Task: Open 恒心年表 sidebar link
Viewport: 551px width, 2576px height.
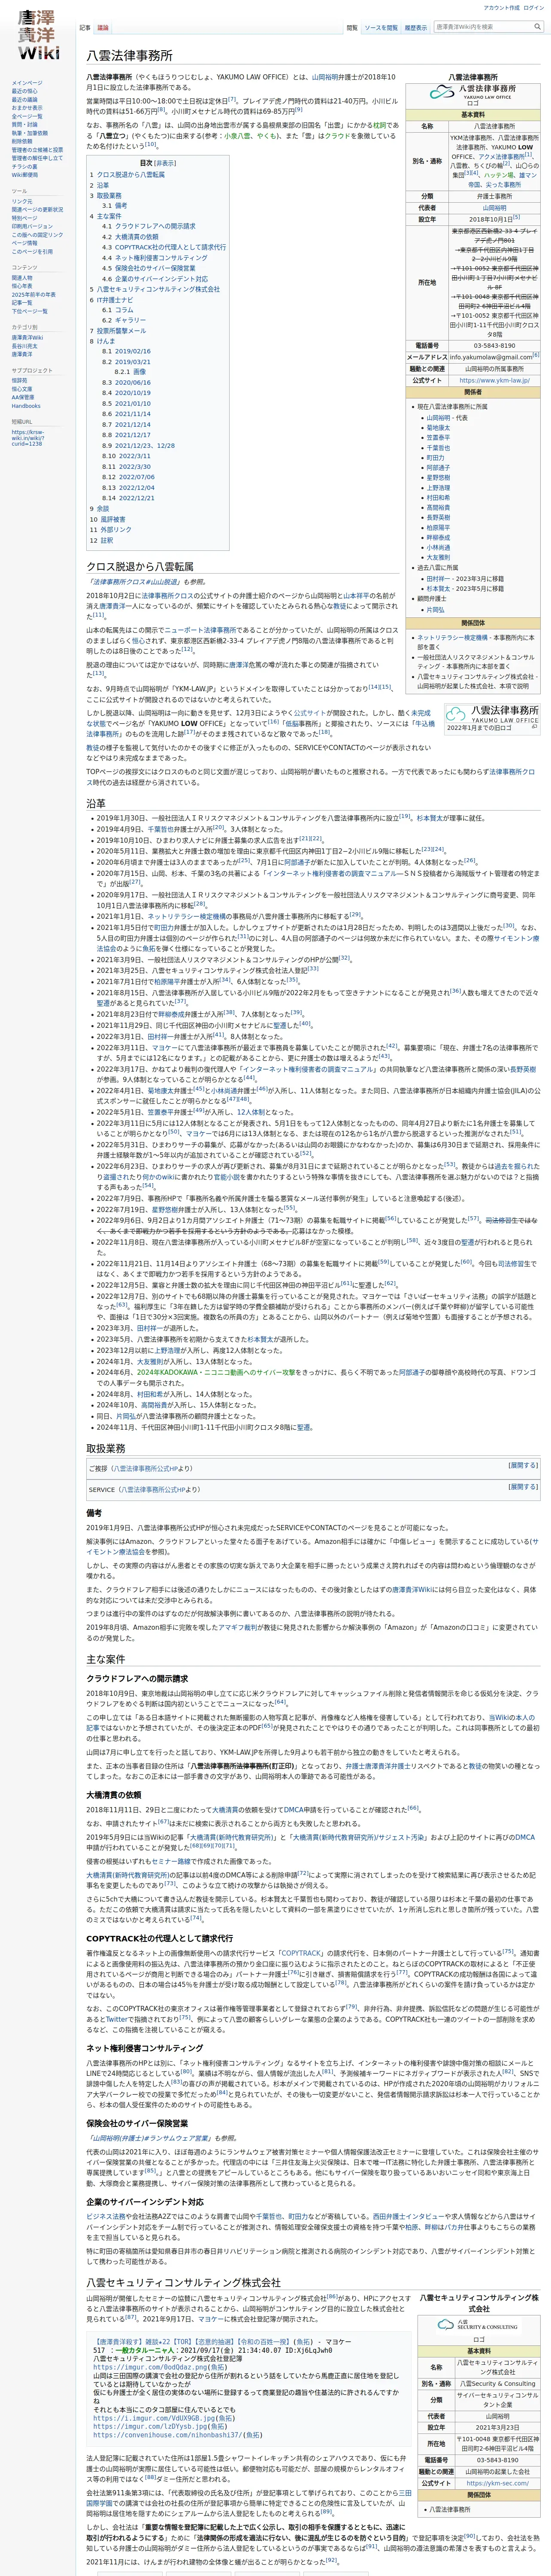Action: point(22,286)
